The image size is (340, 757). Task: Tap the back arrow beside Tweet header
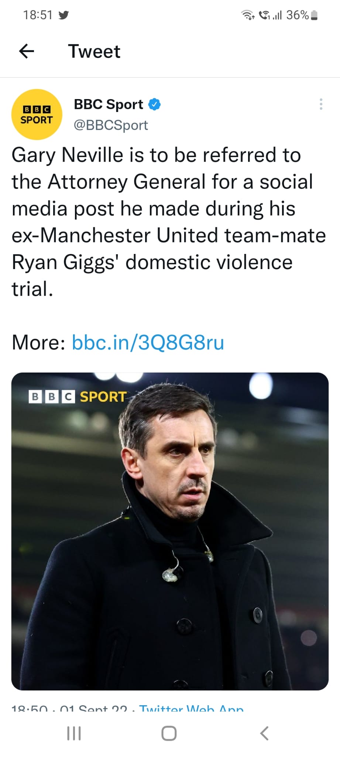coord(27,51)
